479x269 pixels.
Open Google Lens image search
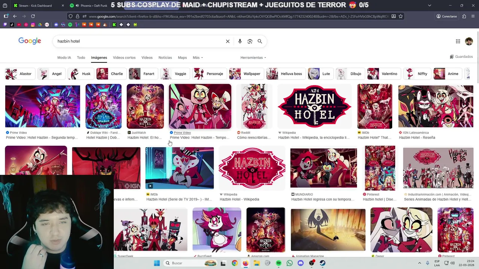click(x=250, y=41)
